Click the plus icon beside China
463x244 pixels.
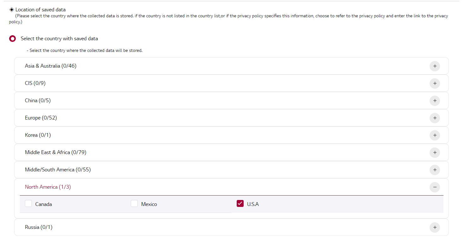[435, 101]
